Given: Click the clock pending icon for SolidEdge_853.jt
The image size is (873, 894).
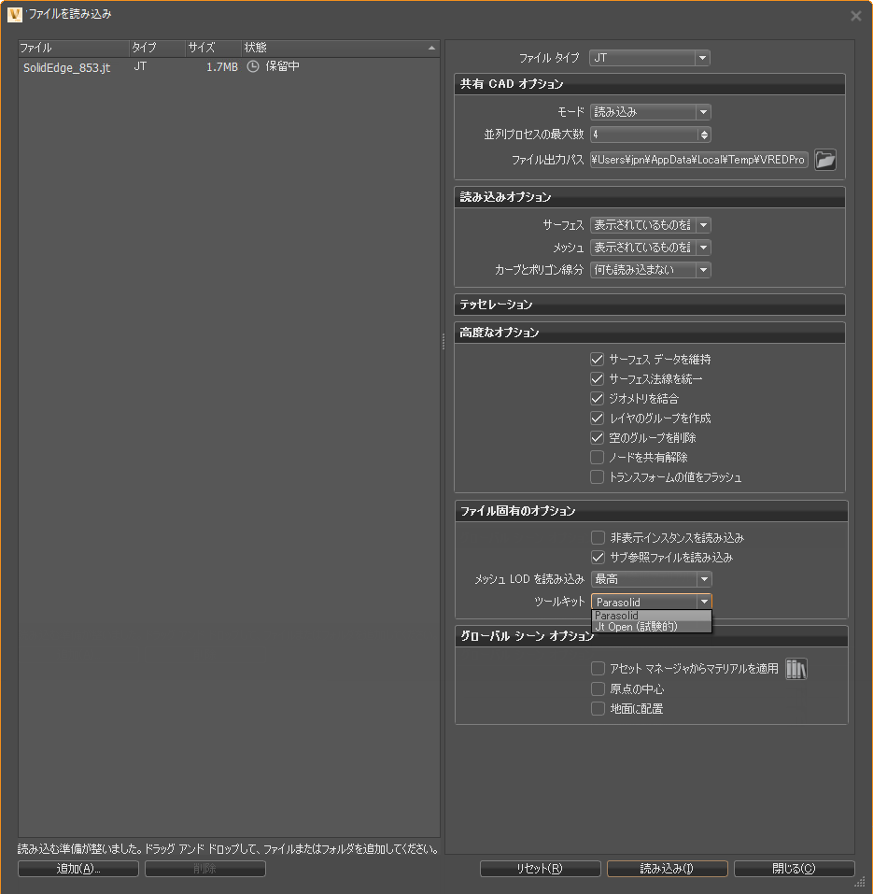Looking at the screenshot, I should pos(253,66).
